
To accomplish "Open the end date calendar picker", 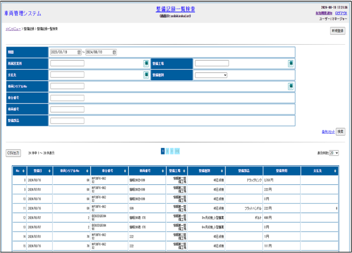I will [x=114, y=52].
